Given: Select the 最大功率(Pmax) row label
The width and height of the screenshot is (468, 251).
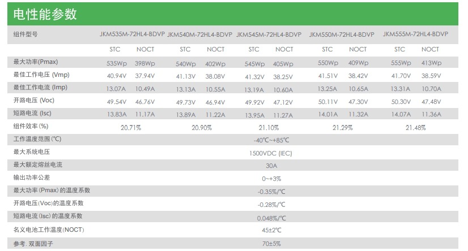Looking at the screenshot, I should (36, 61).
